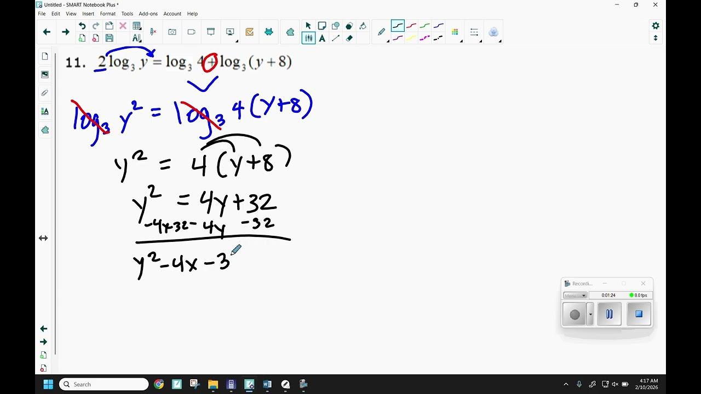Activate the Fill paint bucket tool

[363, 26]
